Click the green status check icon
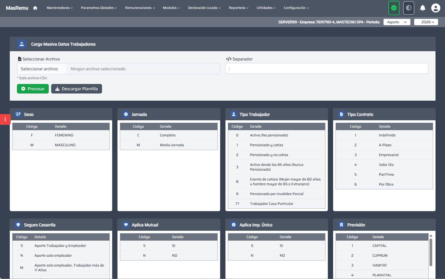Viewport: 445px width, 279px height. pos(394,8)
